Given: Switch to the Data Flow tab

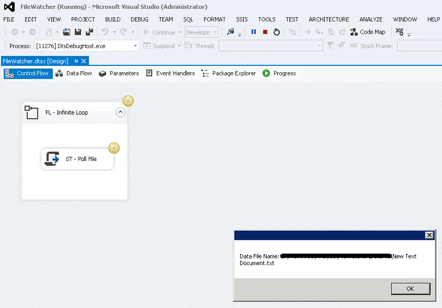Looking at the screenshot, I should tap(74, 73).
